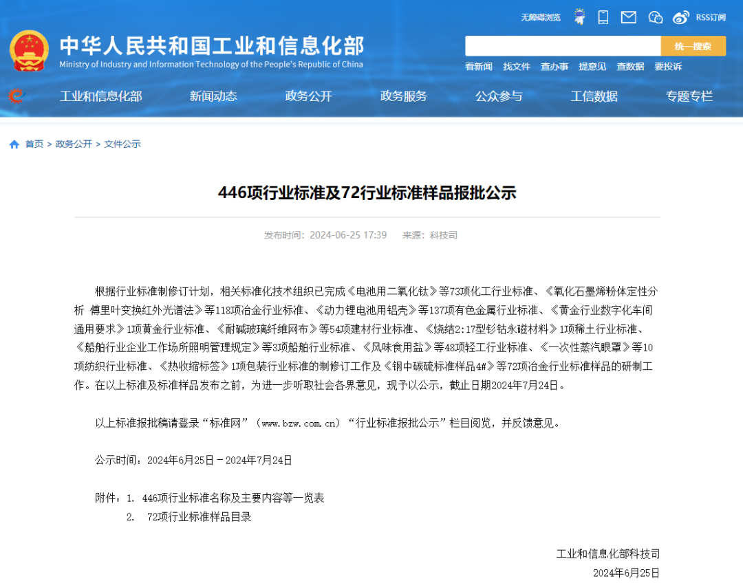Open 公众参与 navigation menu
The height and width of the screenshot is (583, 743).
tap(499, 96)
